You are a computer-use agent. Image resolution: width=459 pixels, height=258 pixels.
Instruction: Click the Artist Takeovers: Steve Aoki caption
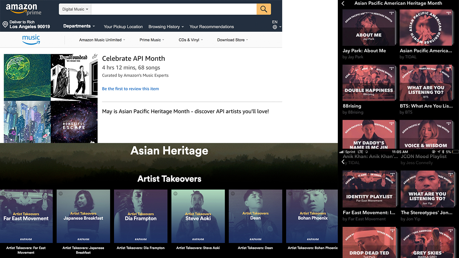pos(198,248)
